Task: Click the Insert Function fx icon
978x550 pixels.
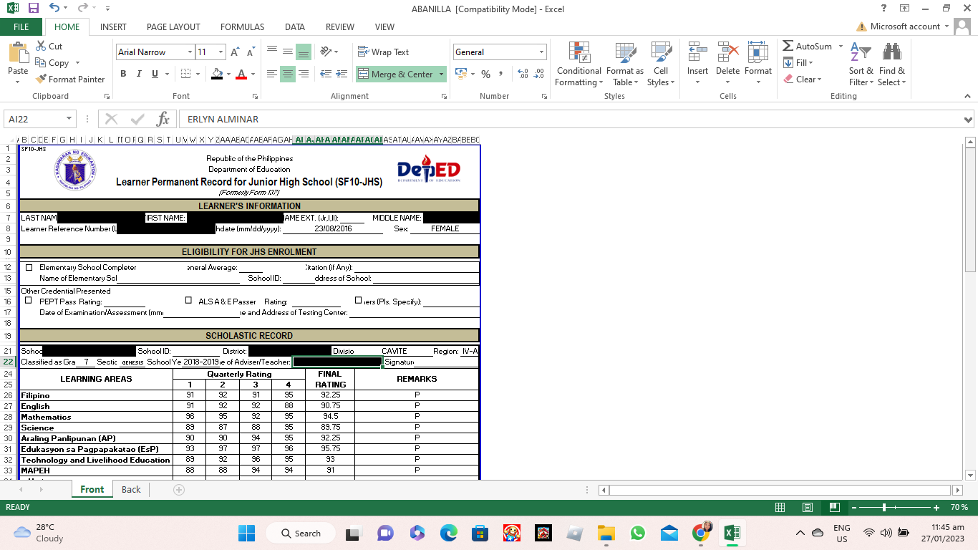Action: [163, 119]
